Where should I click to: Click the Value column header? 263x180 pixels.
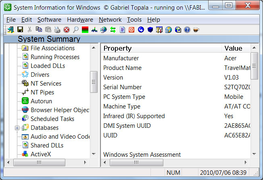point(236,48)
